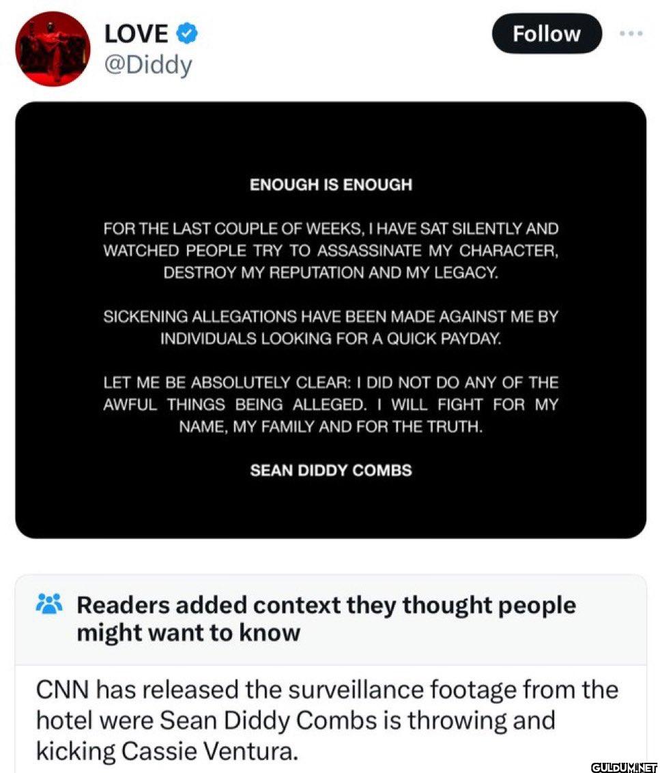Click the word 'CNN' in the note
The width and height of the screenshot is (660, 773).
(62, 689)
